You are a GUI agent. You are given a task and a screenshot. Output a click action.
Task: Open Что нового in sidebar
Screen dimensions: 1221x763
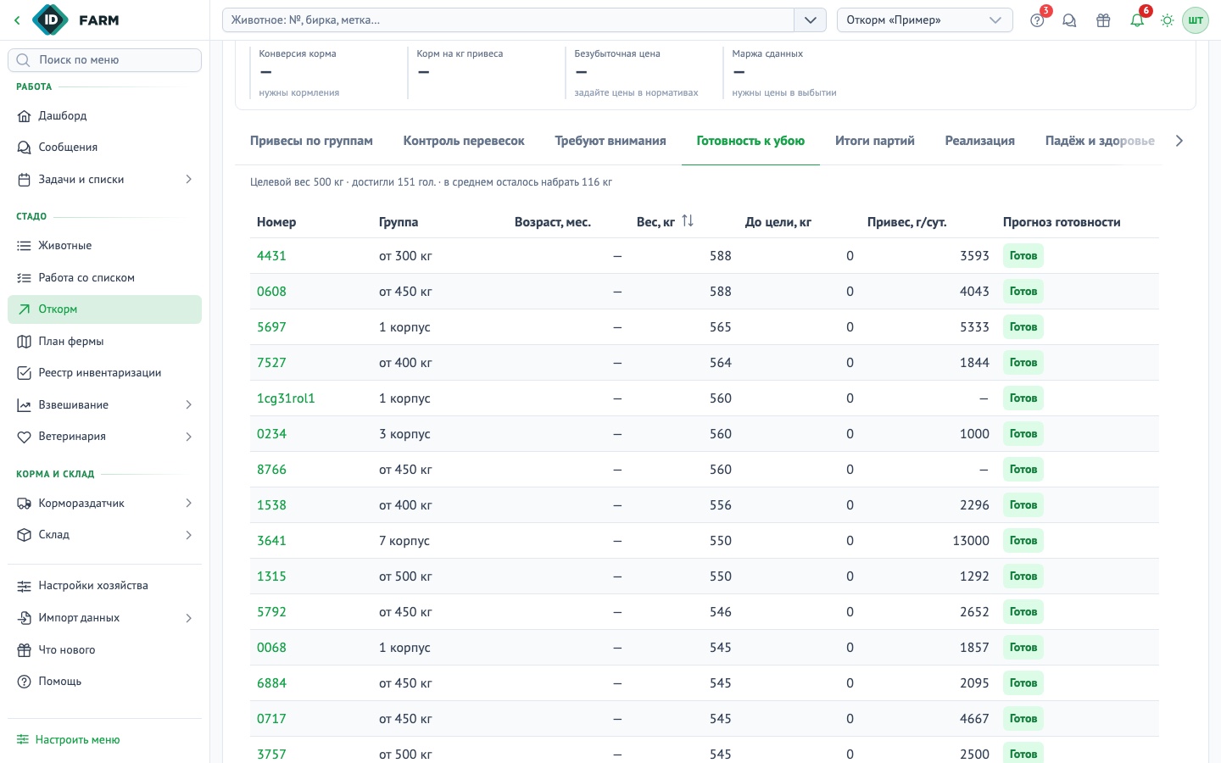[104, 650]
